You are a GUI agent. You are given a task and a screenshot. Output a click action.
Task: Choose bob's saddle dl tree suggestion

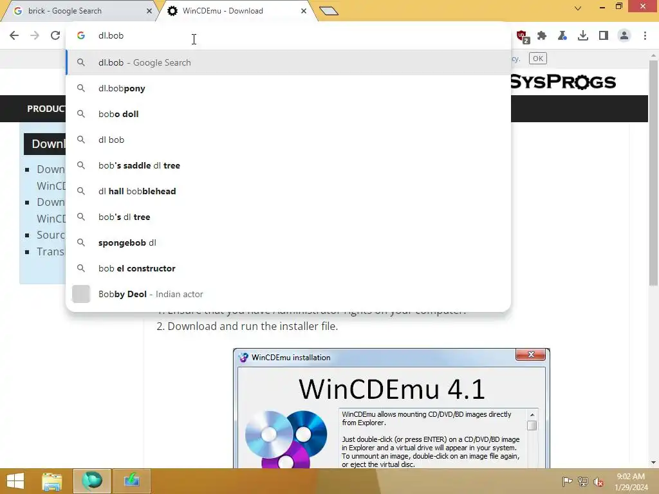[288, 165]
